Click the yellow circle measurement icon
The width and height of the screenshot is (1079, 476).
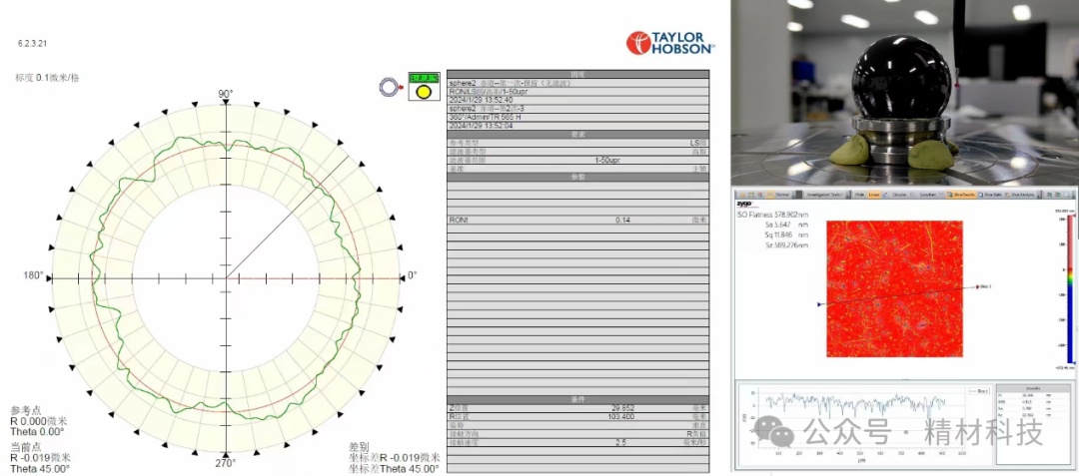(x=423, y=92)
